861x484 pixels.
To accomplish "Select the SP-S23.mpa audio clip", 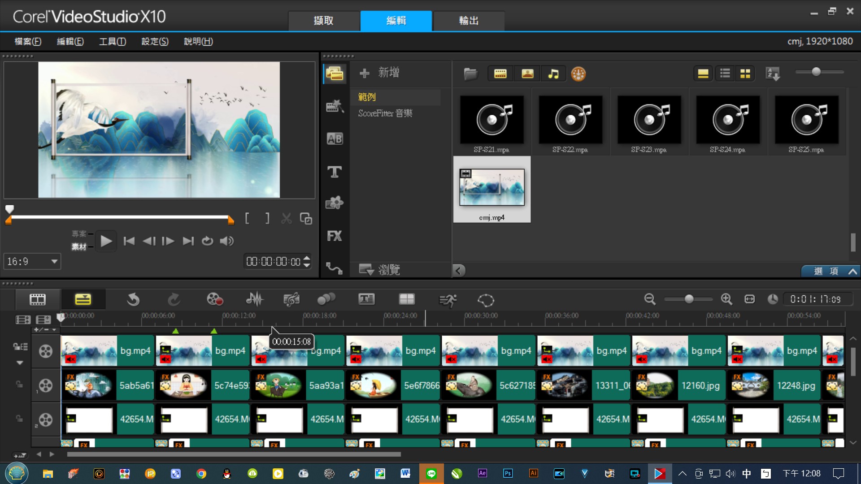I will tap(649, 124).
